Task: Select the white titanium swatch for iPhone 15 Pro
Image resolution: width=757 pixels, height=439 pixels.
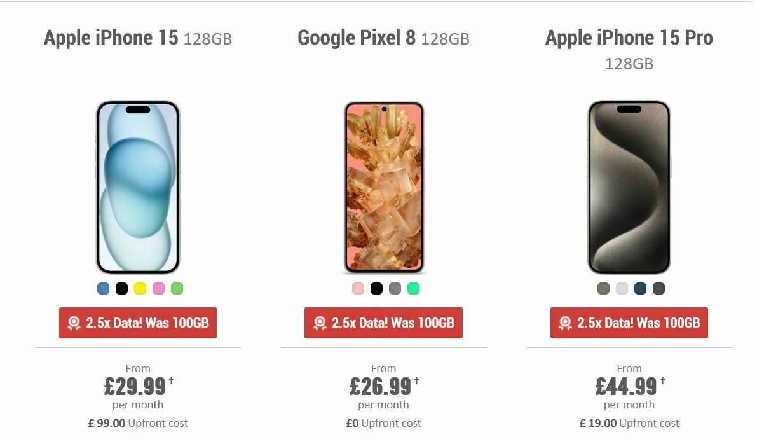Action: [x=620, y=288]
